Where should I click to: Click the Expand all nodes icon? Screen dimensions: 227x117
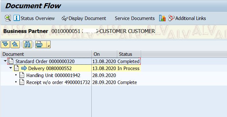[5, 44]
